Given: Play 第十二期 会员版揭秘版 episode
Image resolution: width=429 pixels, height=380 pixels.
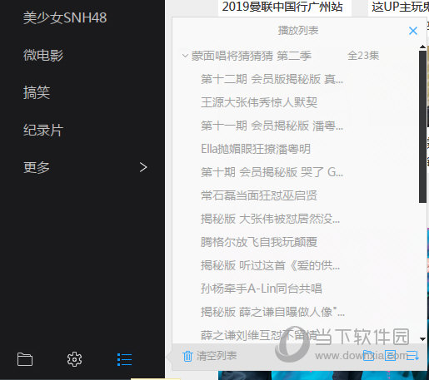Looking at the screenshot, I should (272, 79).
